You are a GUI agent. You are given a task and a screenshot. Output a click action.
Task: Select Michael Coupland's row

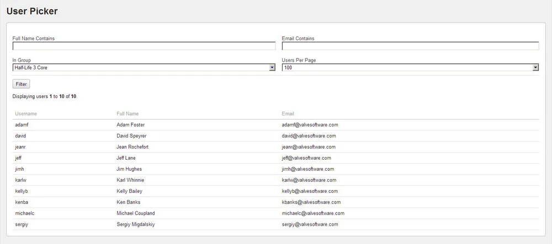tap(135, 213)
